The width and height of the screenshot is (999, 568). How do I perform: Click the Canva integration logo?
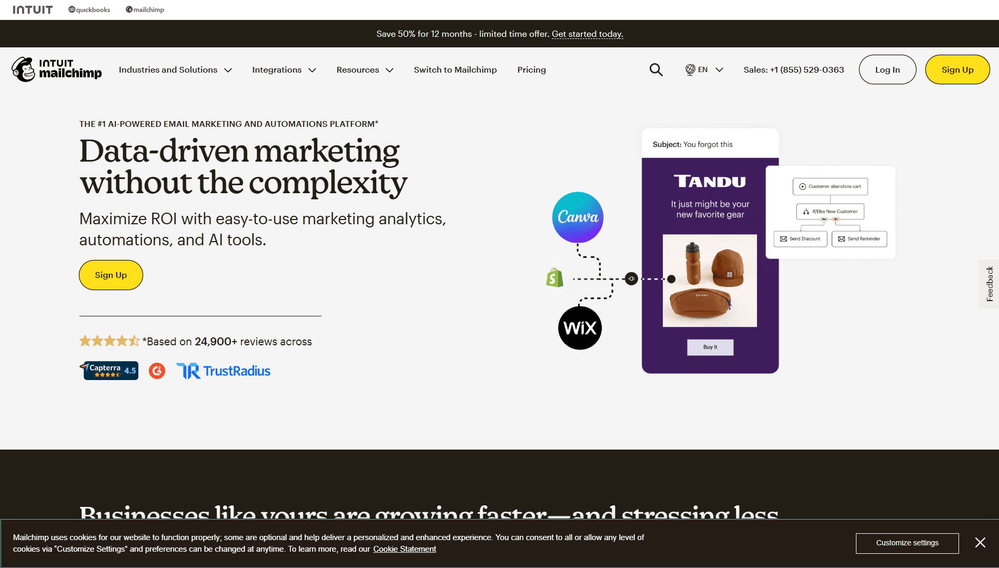578,217
